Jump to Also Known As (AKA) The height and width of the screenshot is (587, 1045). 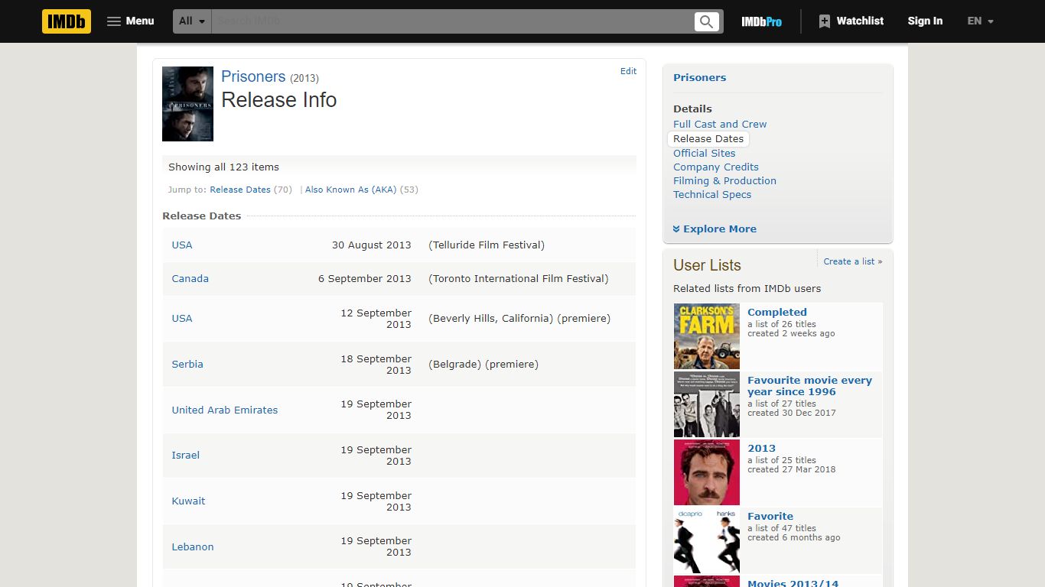pos(350,190)
